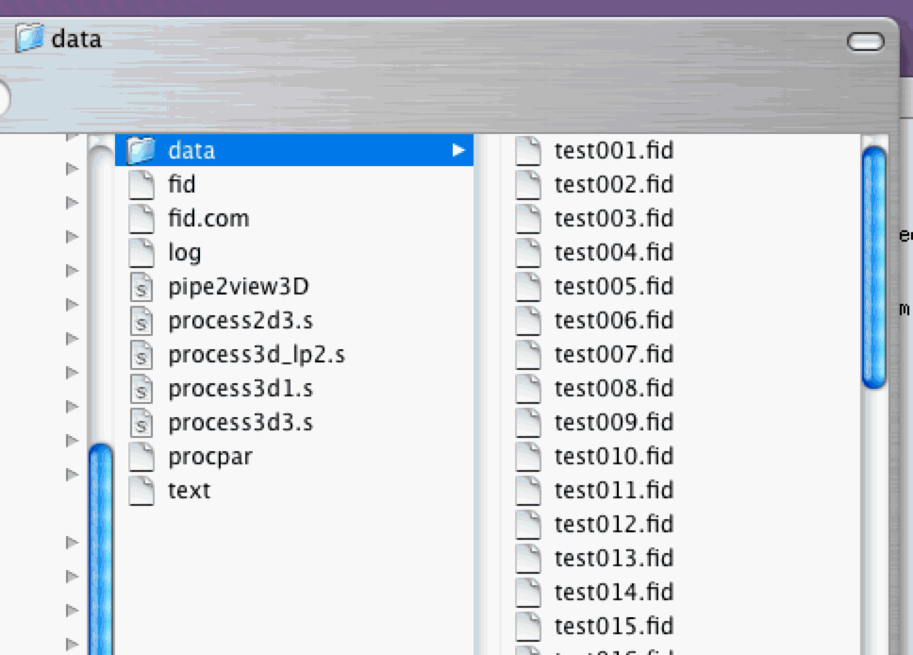
Task: Click the left column blue scrollbar thumb
Action: point(100,547)
